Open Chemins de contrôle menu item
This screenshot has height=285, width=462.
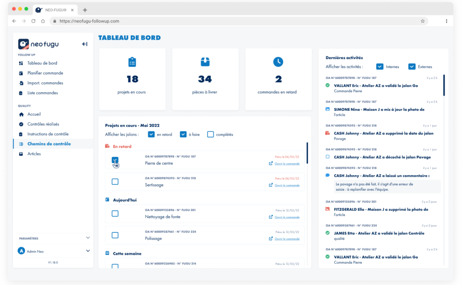click(x=49, y=144)
